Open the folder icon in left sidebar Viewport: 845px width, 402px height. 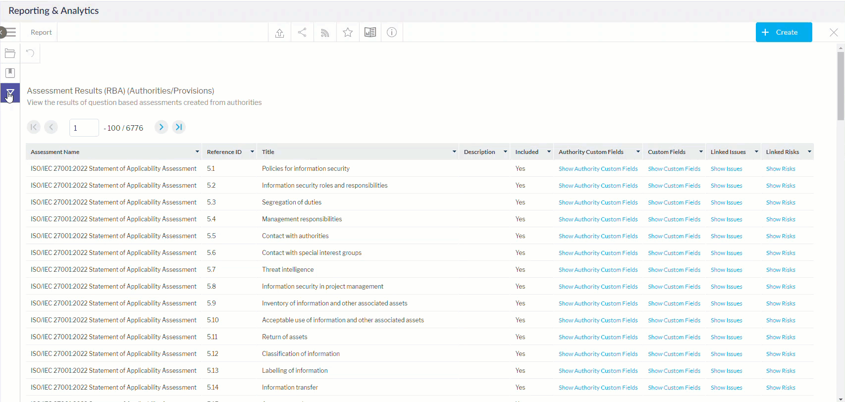pos(10,53)
